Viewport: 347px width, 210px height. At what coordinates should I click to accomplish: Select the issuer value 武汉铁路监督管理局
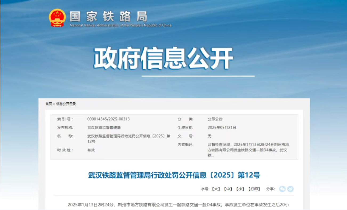click(104, 128)
